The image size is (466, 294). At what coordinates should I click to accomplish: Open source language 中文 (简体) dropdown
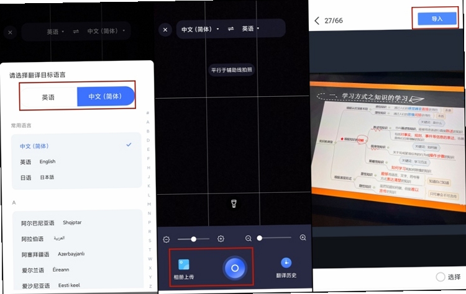[x=200, y=29]
